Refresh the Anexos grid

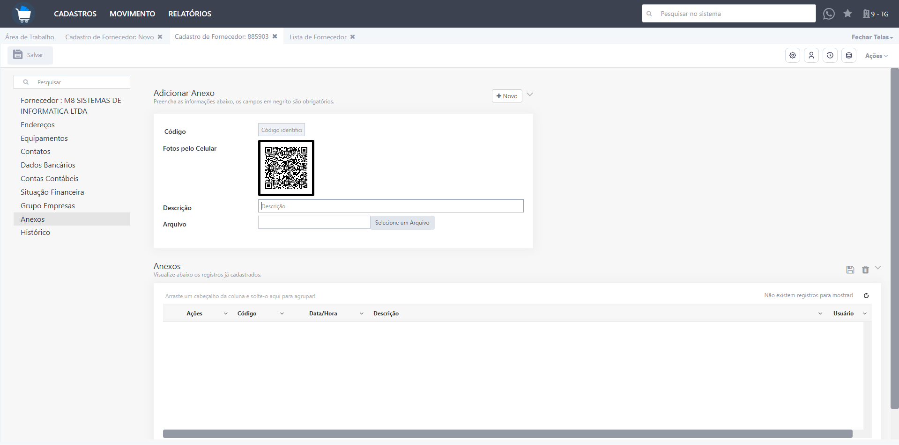(x=866, y=295)
